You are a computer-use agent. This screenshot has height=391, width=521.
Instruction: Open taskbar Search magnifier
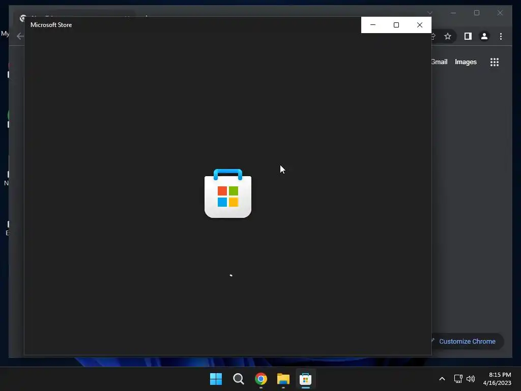point(238,379)
